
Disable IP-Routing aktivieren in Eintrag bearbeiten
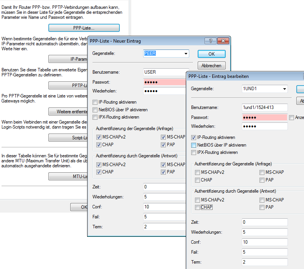193,137
